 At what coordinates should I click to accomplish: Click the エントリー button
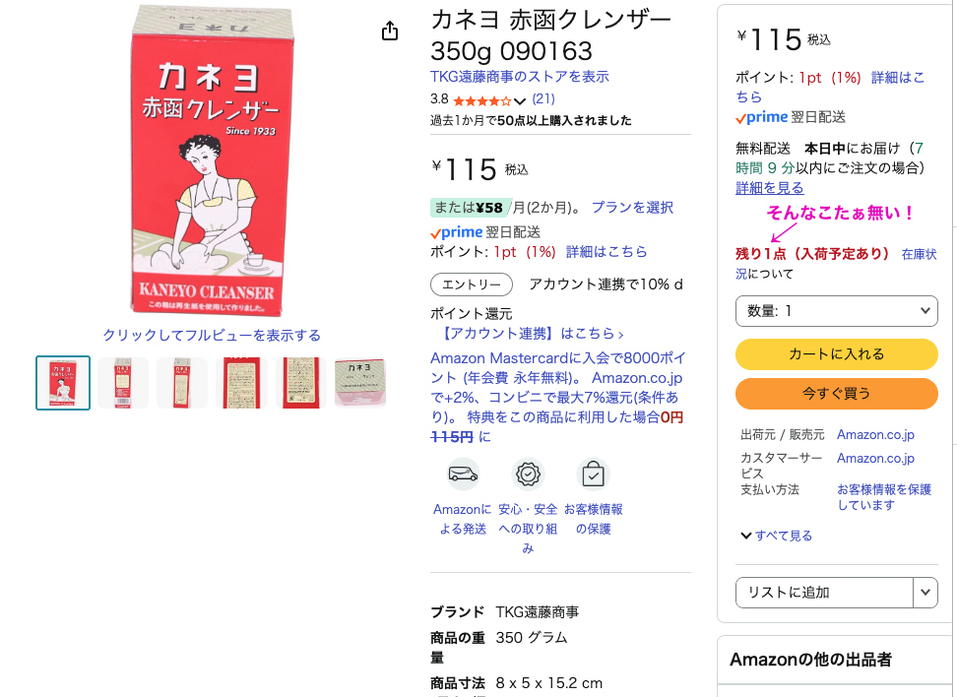(x=472, y=285)
